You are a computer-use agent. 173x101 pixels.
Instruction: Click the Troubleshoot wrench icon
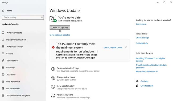(3, 60)
